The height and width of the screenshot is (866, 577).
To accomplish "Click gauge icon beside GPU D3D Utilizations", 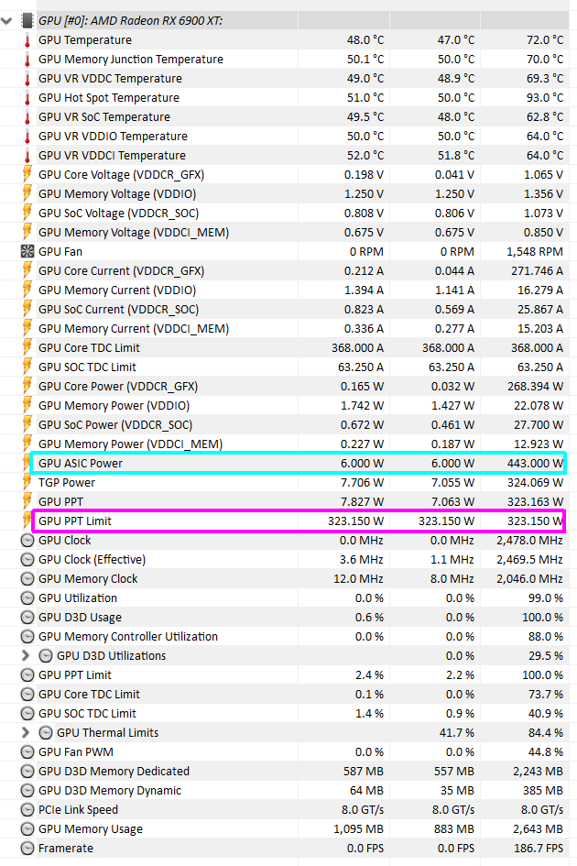I will click(x=47, y=656).
